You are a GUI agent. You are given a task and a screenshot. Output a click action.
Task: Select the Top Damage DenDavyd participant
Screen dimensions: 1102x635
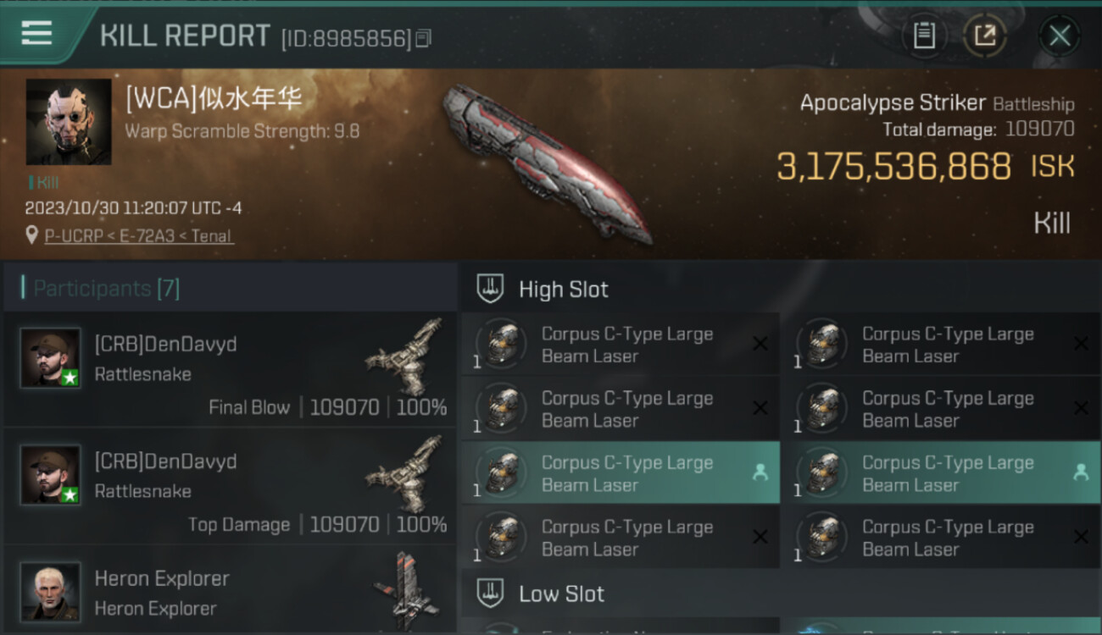click(230, 487)
